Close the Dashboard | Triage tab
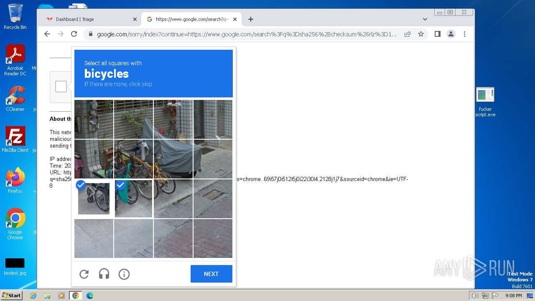The height and width of the screenshot is (301, 535). [135, 19]
